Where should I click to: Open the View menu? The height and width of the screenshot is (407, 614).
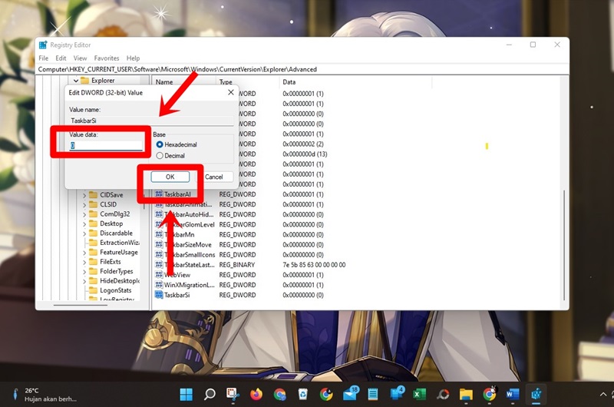[81, 58]
